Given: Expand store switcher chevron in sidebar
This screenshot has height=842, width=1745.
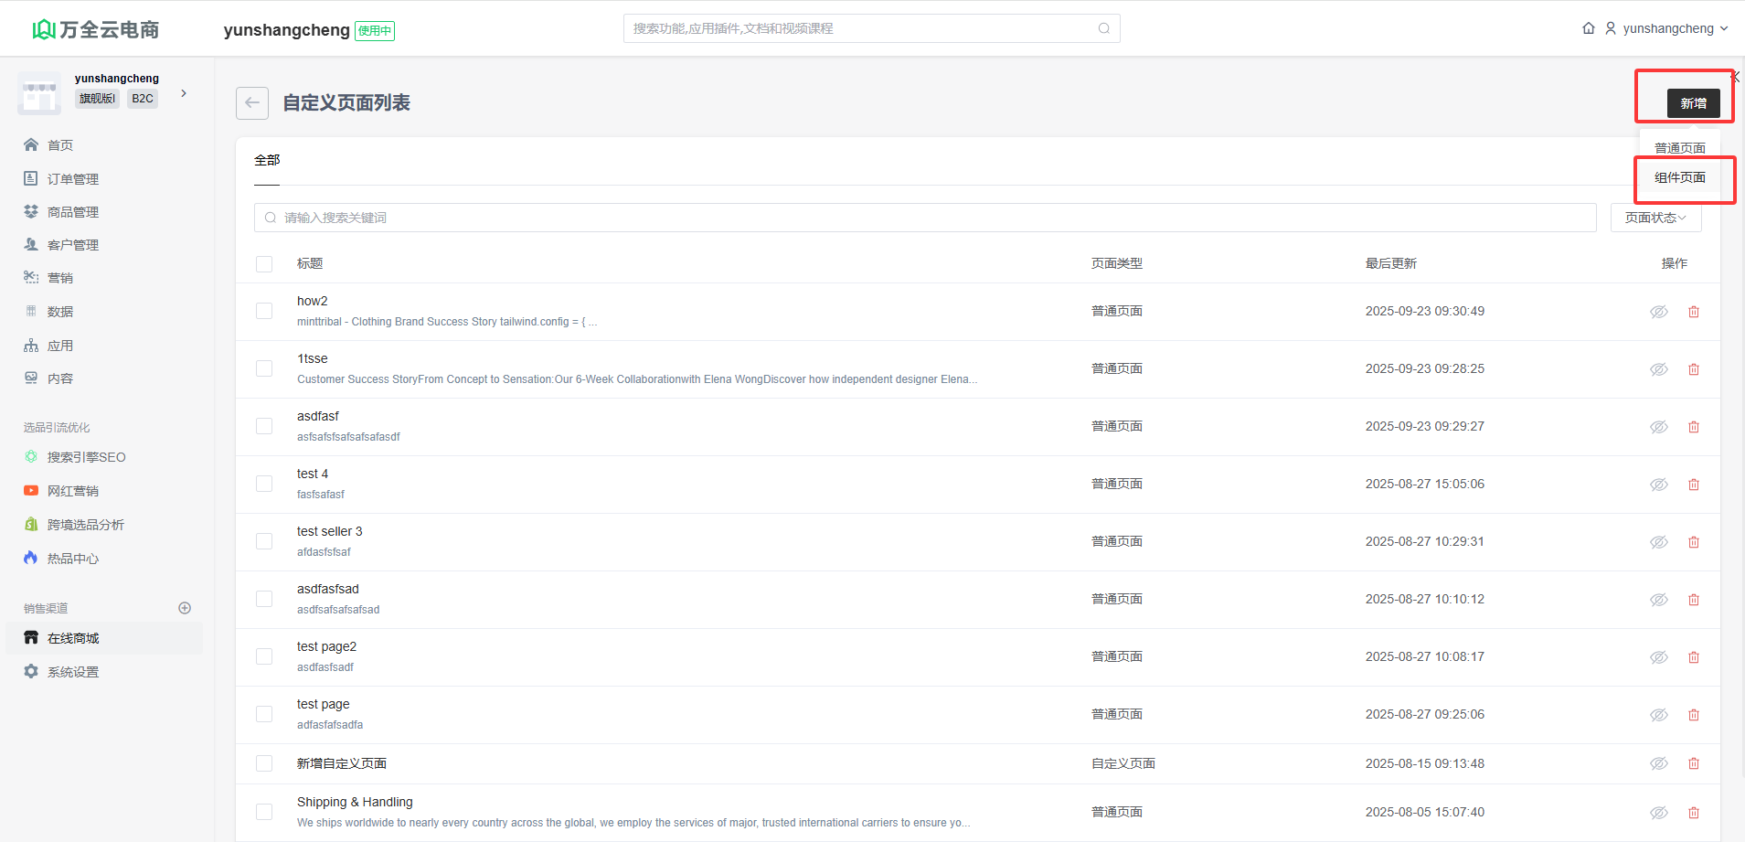Looking at the screenshot, I should tap(184, 93).
